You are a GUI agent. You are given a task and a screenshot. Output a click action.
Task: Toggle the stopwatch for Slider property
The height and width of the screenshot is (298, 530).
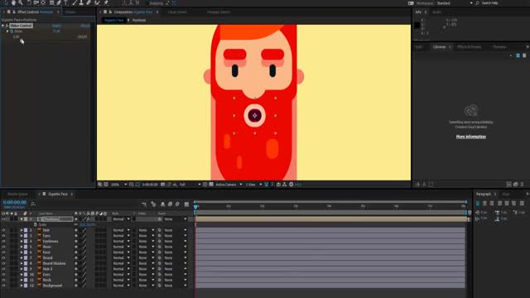point(12,31)
